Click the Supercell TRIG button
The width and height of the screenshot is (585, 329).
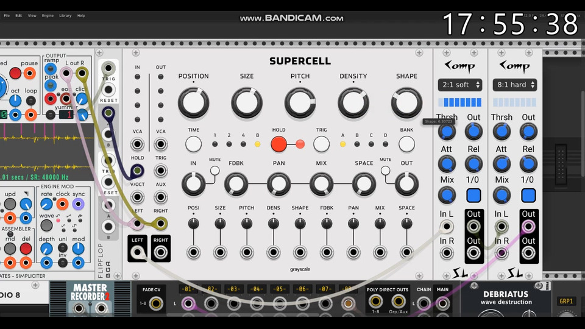(321, 144)
